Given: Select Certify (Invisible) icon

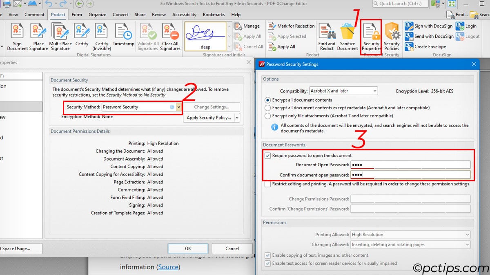Looking at the screenshot, I should tap(102, 37).
